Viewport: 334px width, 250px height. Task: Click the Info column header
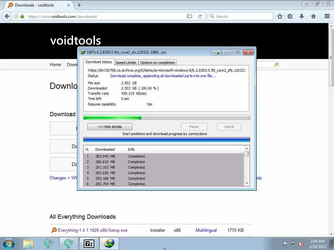tap(131, 149)
